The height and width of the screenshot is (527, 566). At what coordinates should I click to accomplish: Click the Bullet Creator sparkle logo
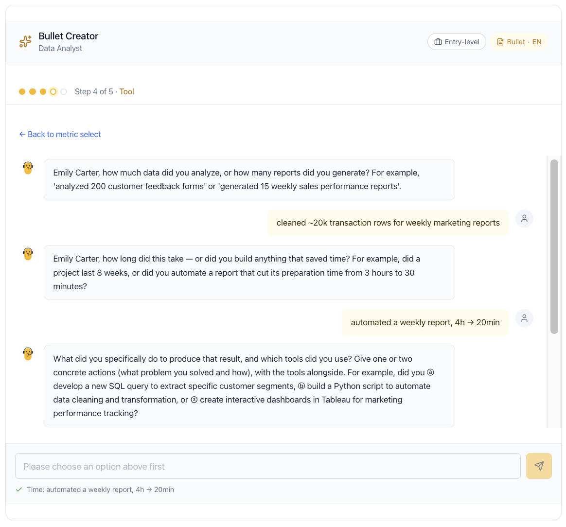(x=25, y=41)
